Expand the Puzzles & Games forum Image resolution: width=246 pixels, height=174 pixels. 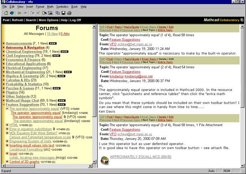tap(4, 88)
